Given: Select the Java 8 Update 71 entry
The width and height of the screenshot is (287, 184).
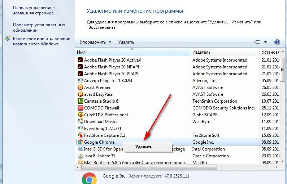Looking at the screenshot, I should coord(177,156).
